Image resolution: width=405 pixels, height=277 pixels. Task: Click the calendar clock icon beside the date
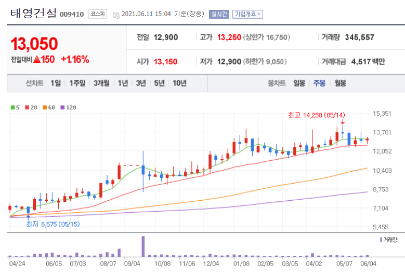(x=116, y=15)
